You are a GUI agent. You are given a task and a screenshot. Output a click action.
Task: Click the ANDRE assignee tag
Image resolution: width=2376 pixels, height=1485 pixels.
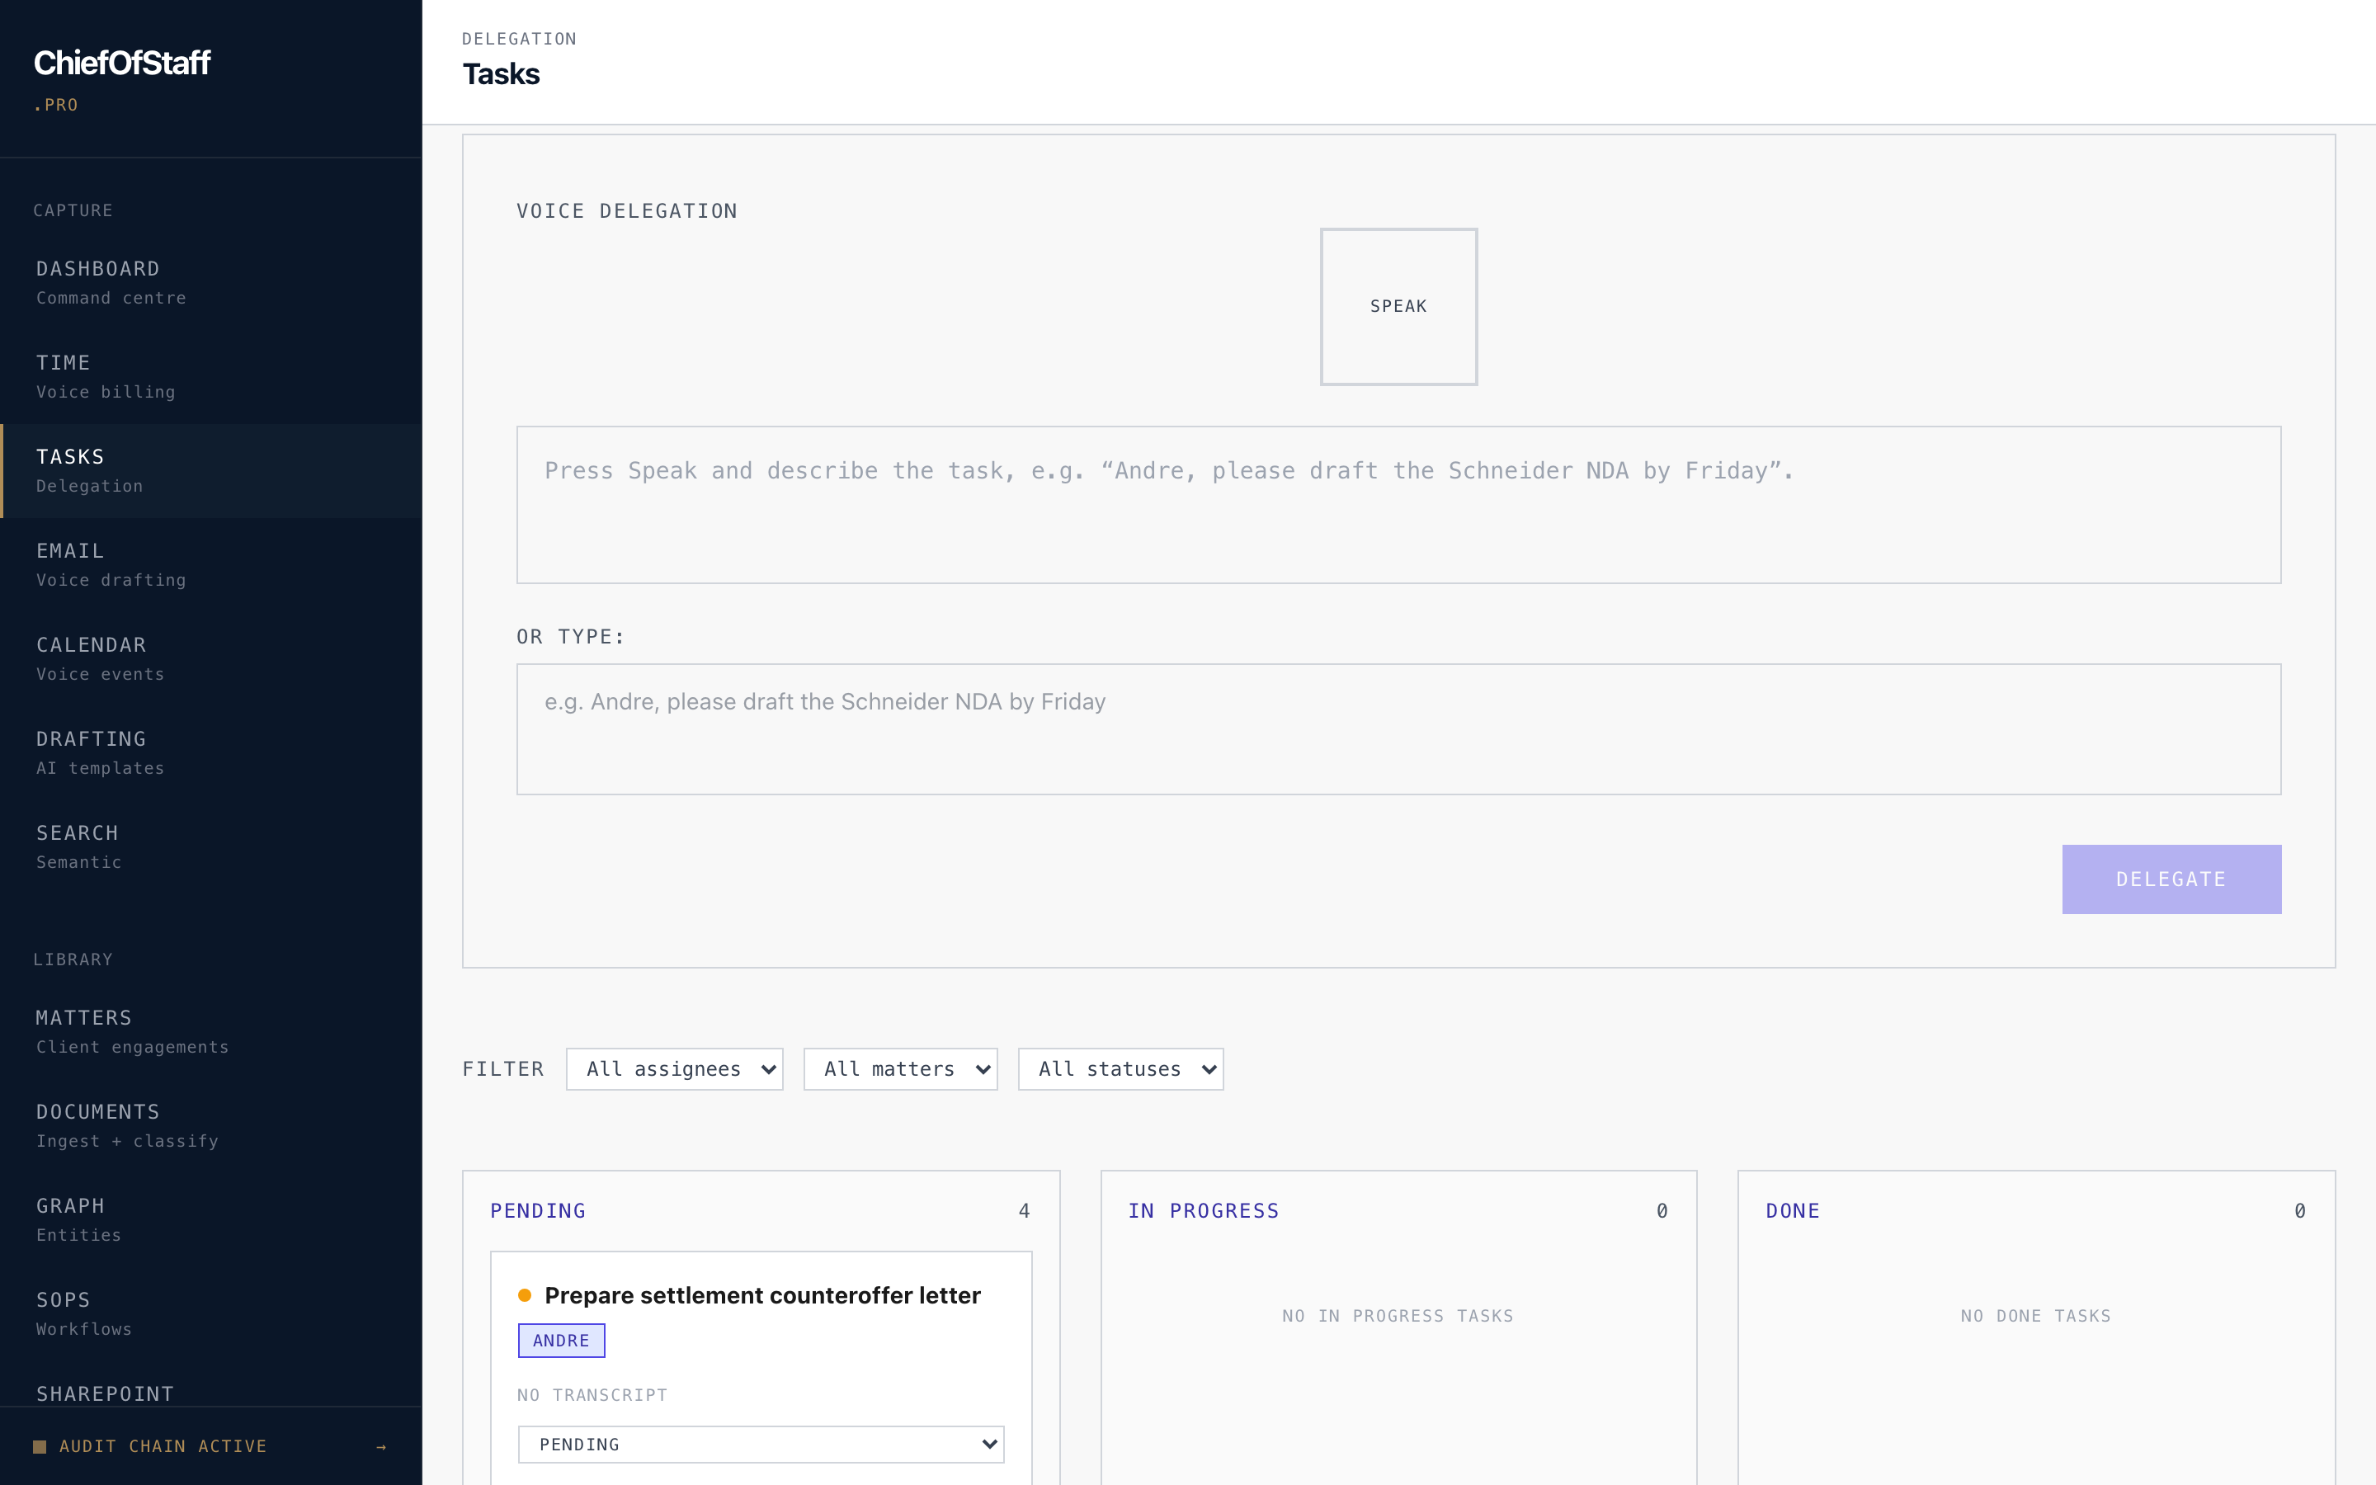click(562, 1341)
